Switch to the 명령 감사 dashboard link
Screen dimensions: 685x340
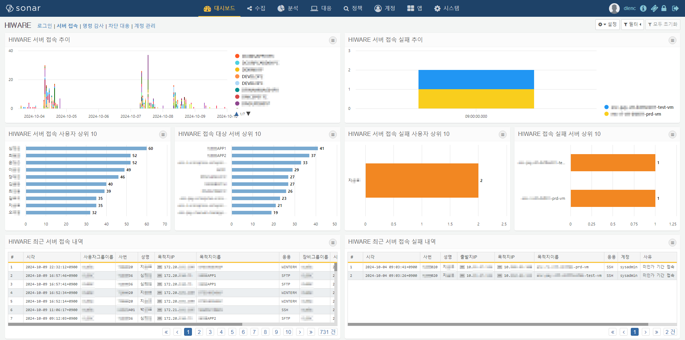coord(93,26)
